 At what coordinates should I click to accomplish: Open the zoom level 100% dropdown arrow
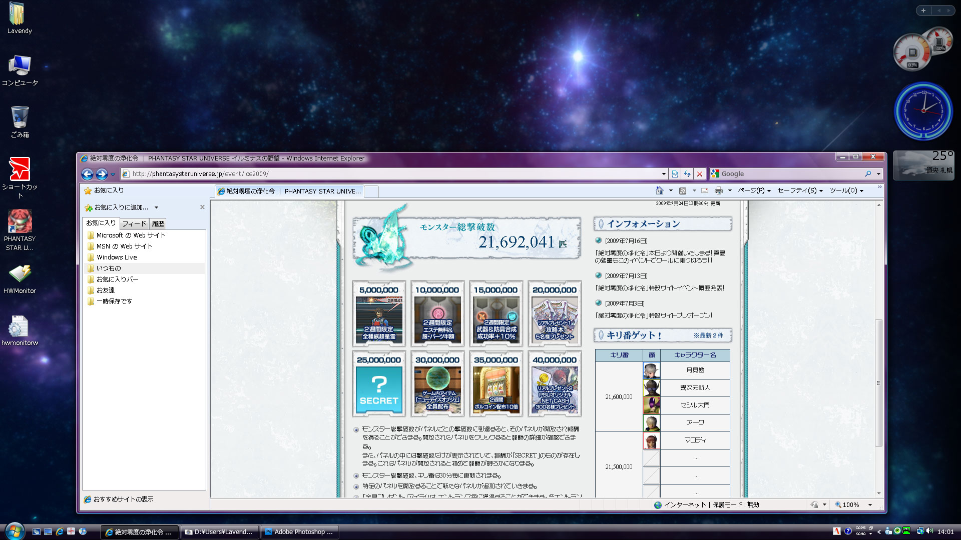[870, 505]
